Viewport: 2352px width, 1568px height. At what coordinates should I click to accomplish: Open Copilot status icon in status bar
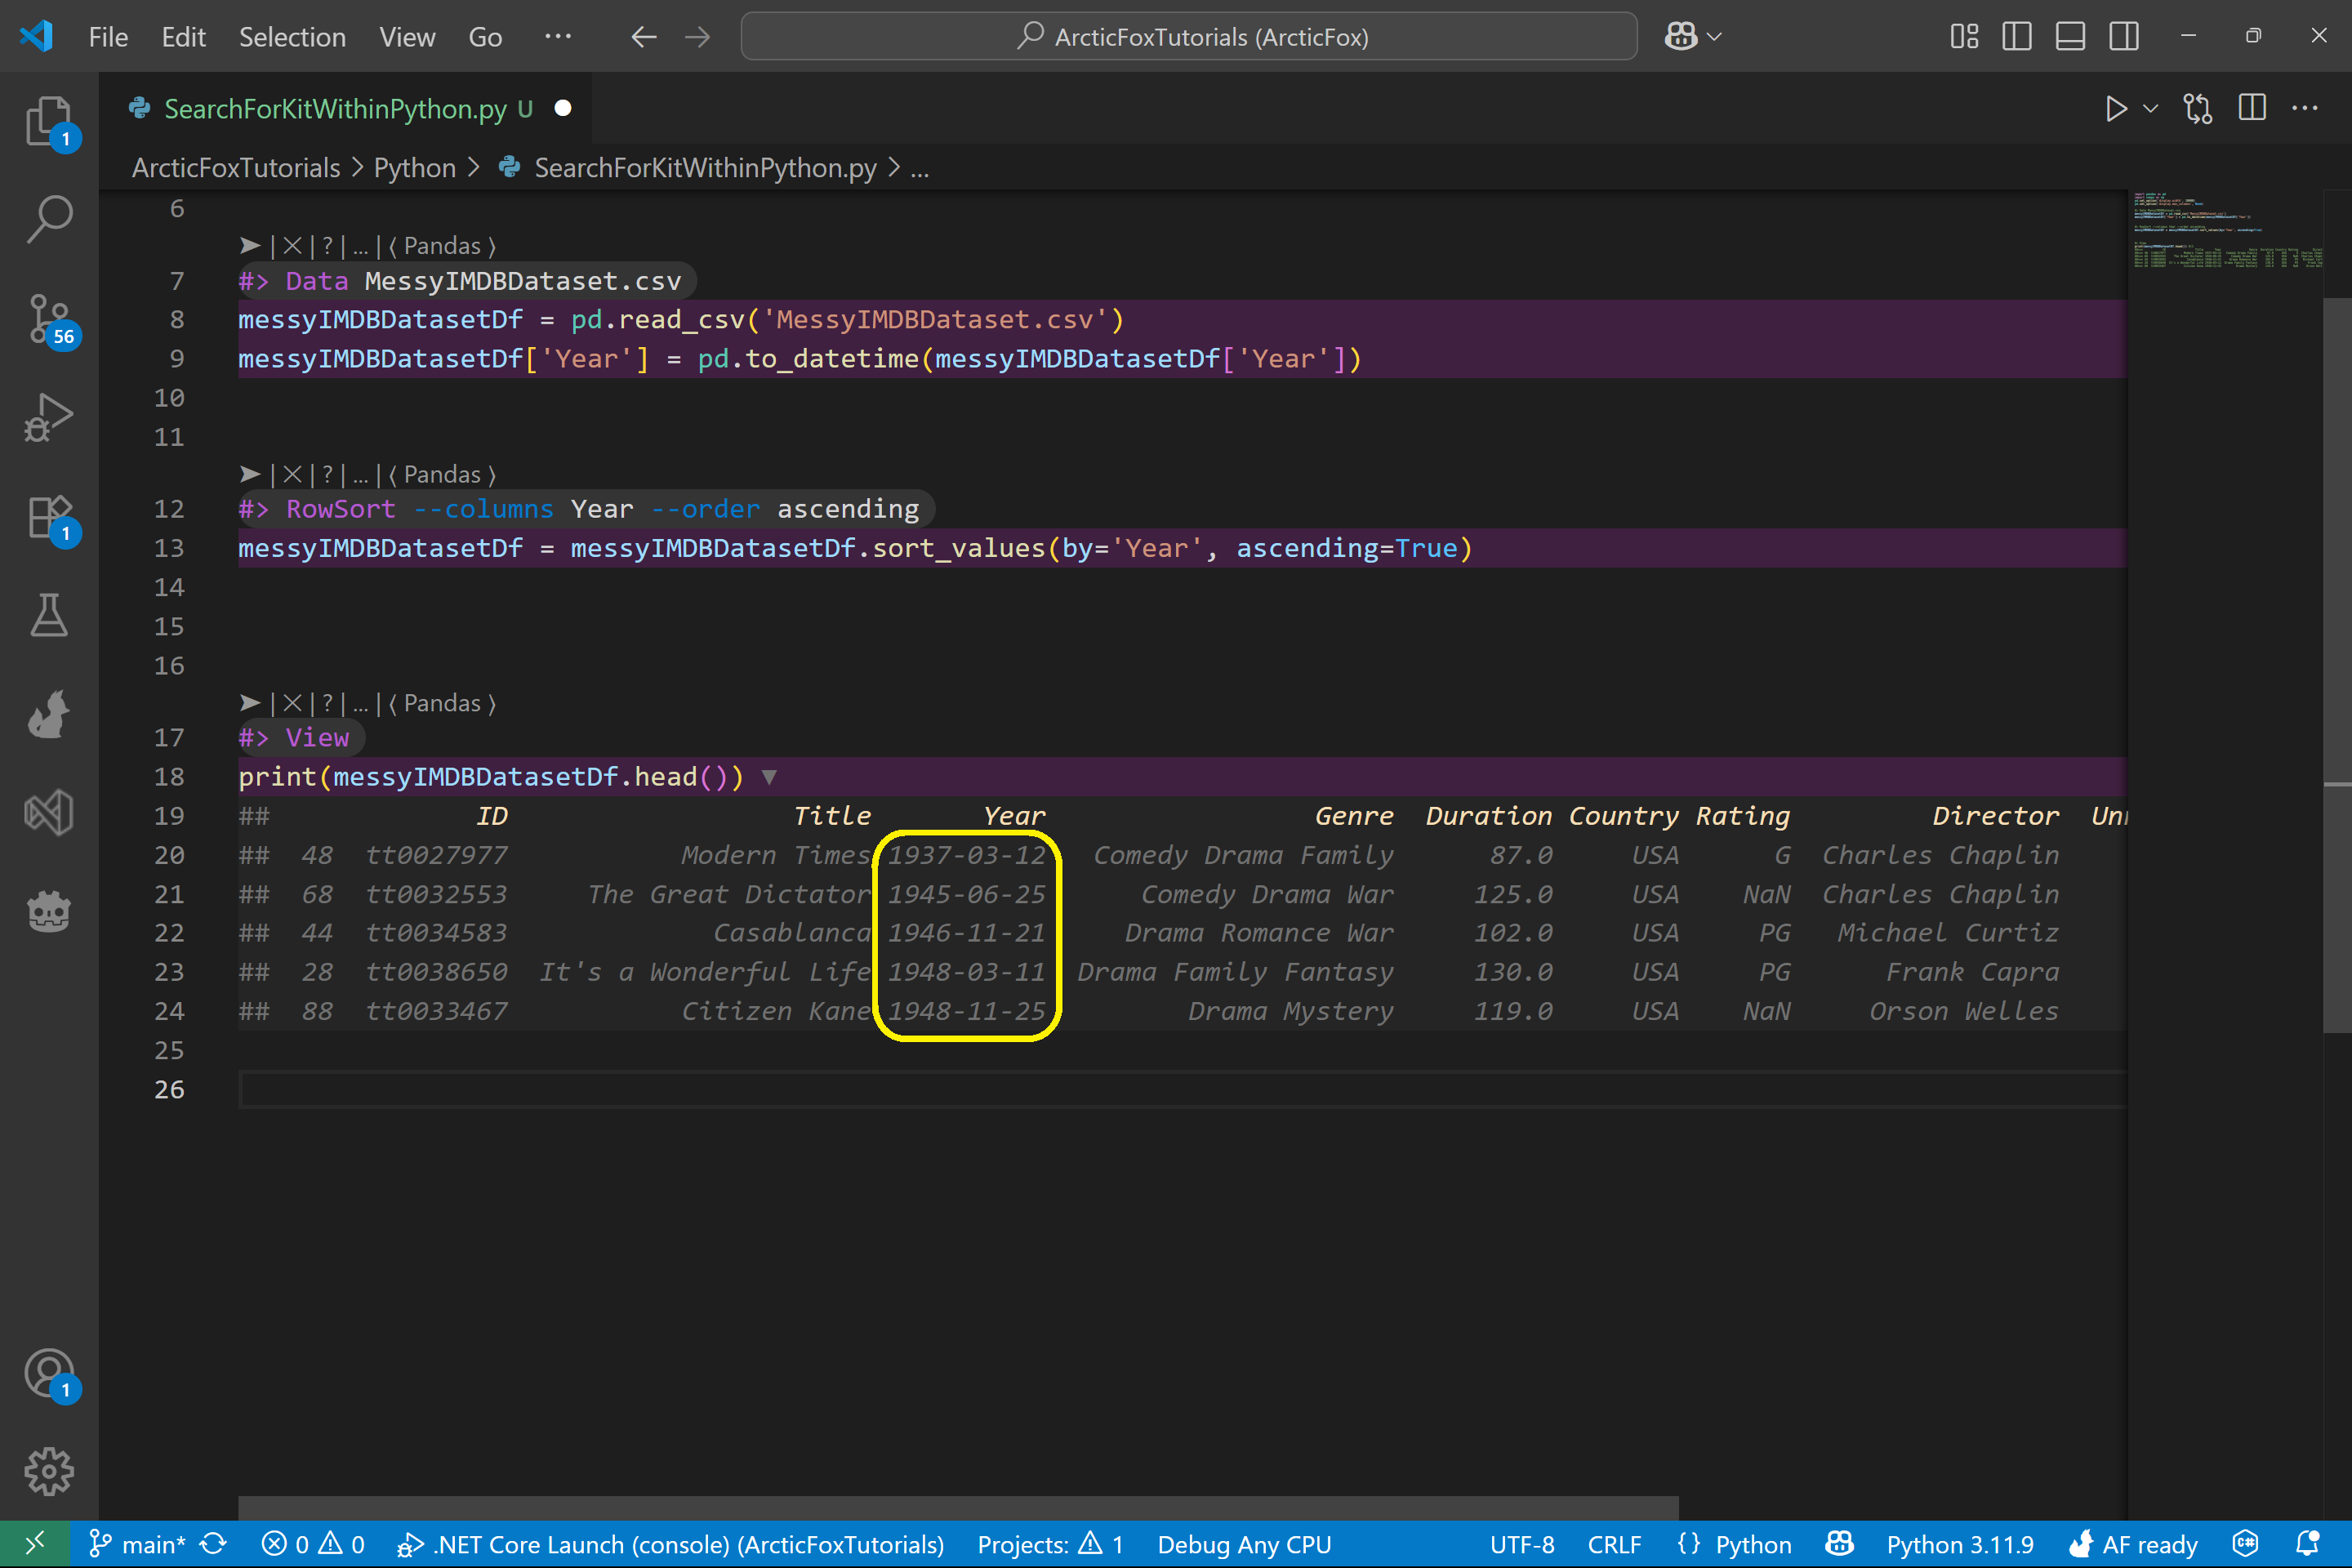click(1840, 1544)
